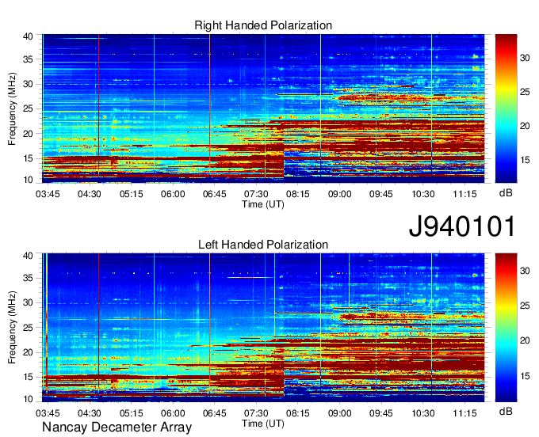Click the 25 dB tick on the Left Handed colorbar
Screen dimensions: 539x437
click(525, 306)
